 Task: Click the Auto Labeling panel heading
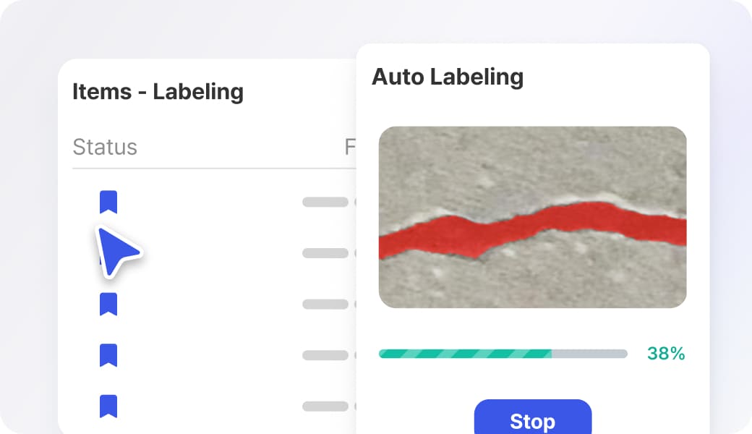(x=448, y=77)
